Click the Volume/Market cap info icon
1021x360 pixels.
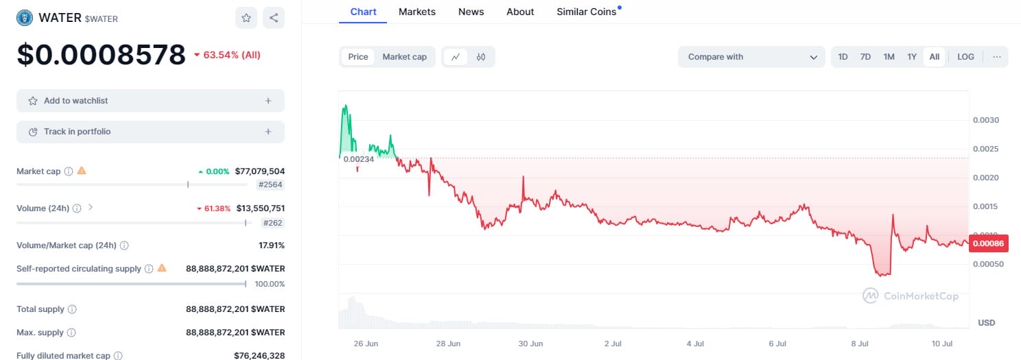[124, 245]
